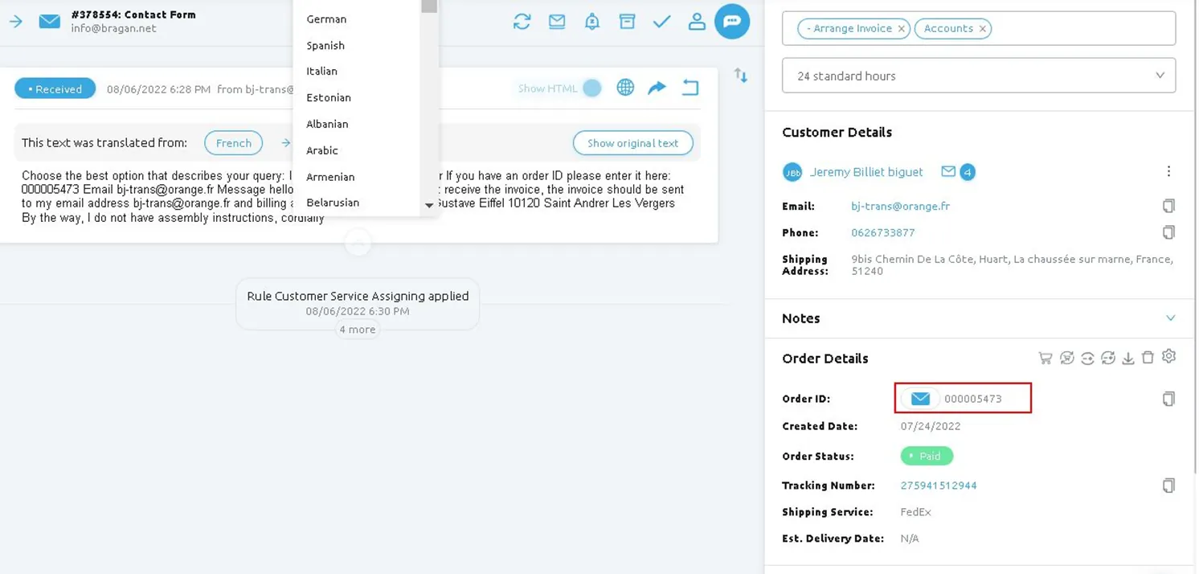1199x574 pixels.
Task: Remove the '- Arrange Invoice' tag
Action: click(901, 28)
